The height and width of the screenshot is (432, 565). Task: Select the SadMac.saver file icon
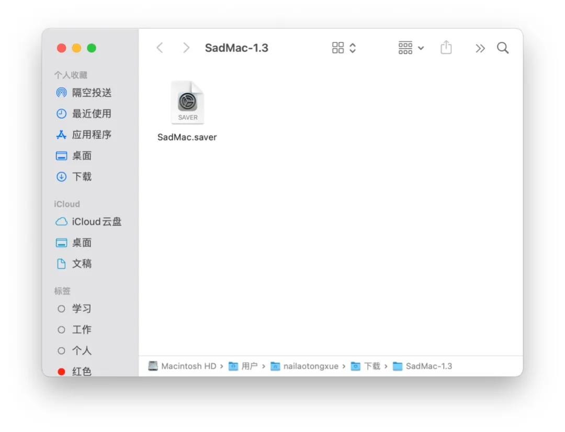click(x=187, y=103)
